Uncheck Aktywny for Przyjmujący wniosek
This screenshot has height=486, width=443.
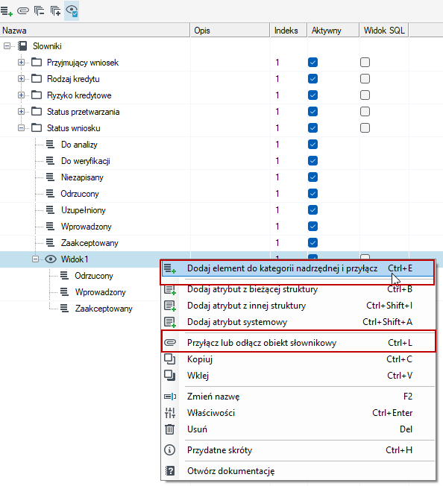tap(312, 63)
